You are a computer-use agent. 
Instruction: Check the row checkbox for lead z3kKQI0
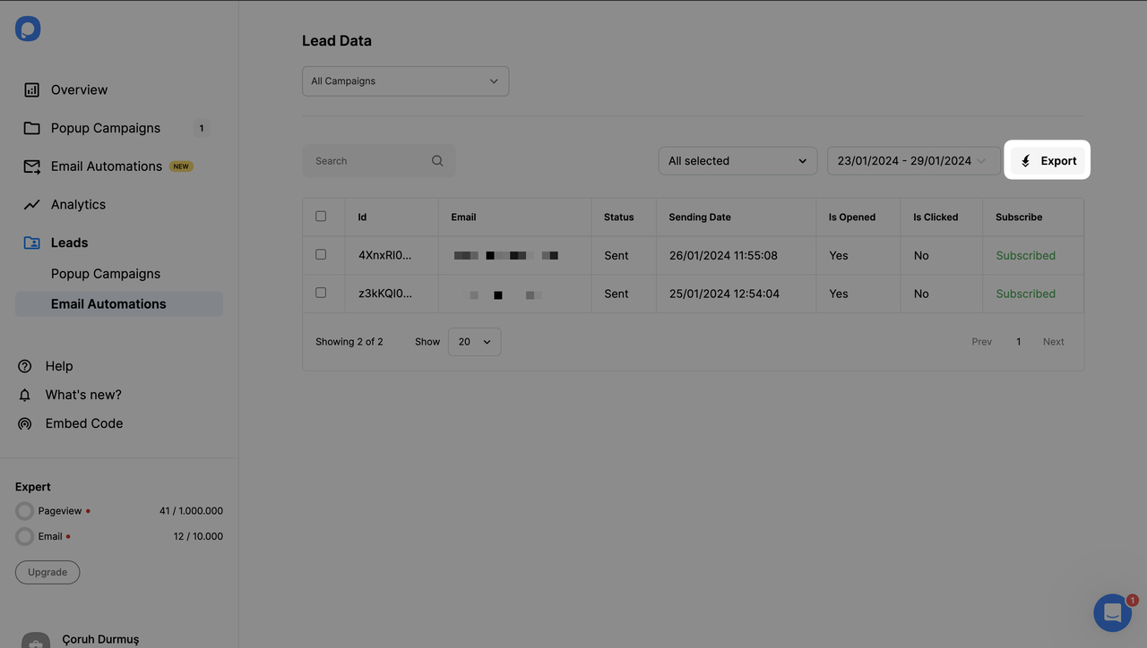pyautogui.click(x=321, y=293)
